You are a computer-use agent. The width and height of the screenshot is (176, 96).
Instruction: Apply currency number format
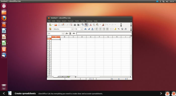[x=115, y=29]
